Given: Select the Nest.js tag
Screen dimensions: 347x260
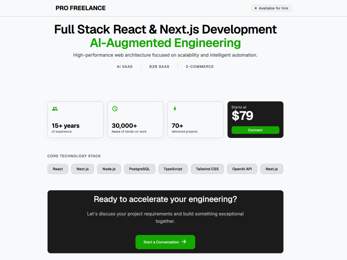Looking at the screenshot, I should (272, 169).
